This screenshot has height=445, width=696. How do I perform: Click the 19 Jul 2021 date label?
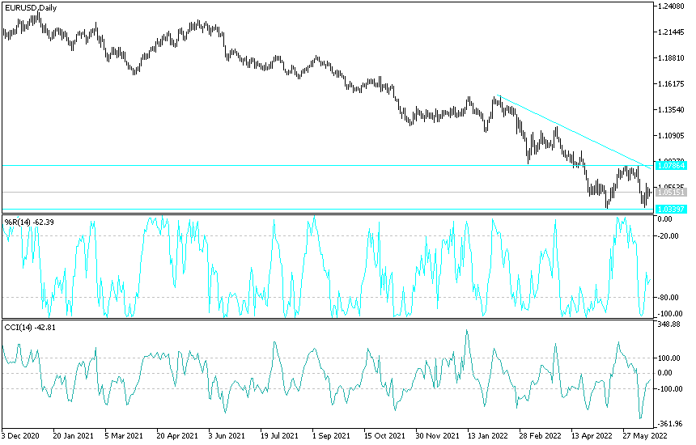(279, 436)
